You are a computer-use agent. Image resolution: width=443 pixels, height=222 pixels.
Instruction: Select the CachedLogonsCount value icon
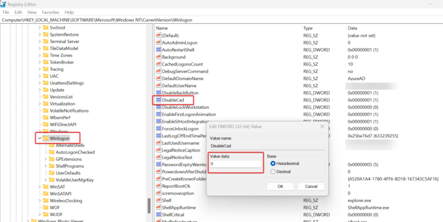159,64
